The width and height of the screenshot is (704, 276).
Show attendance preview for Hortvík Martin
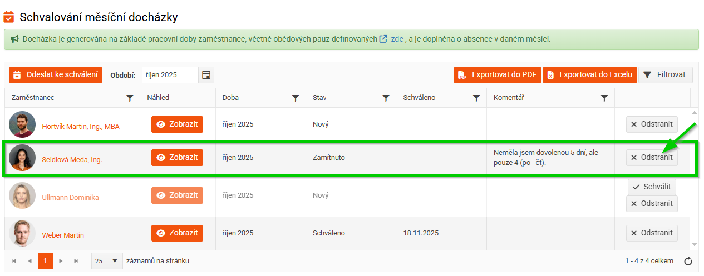pyautogui.click(x=177, y=124)
